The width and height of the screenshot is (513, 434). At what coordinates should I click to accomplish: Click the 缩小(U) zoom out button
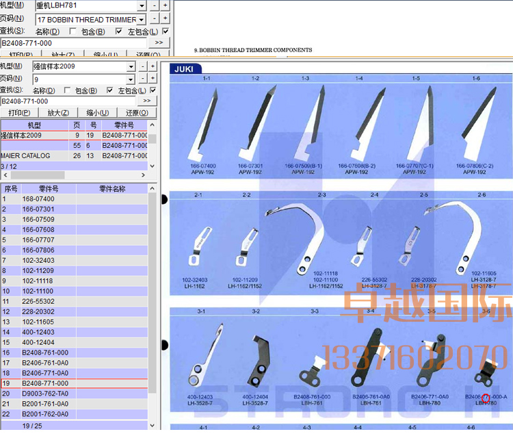(x=98, y=113)
